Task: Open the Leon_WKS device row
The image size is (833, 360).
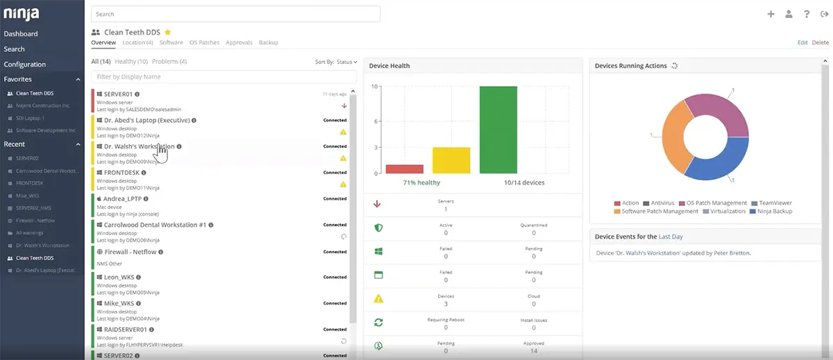Action: (221, 283)
